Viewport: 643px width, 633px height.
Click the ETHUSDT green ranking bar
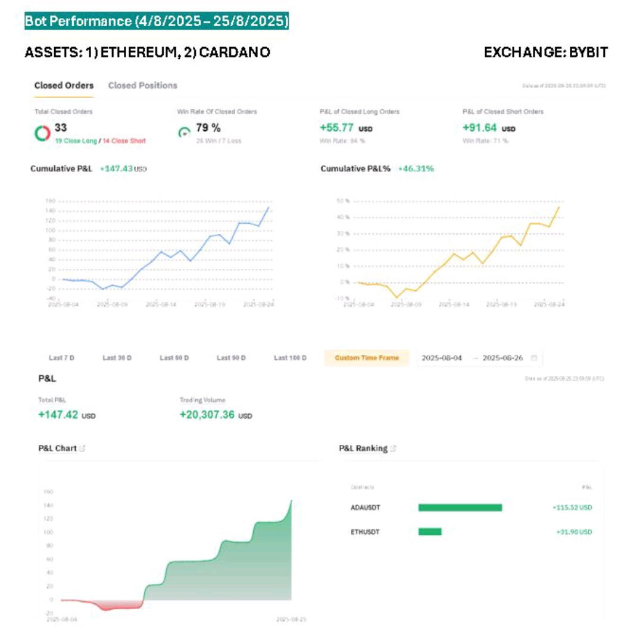[x=430, y=532]
